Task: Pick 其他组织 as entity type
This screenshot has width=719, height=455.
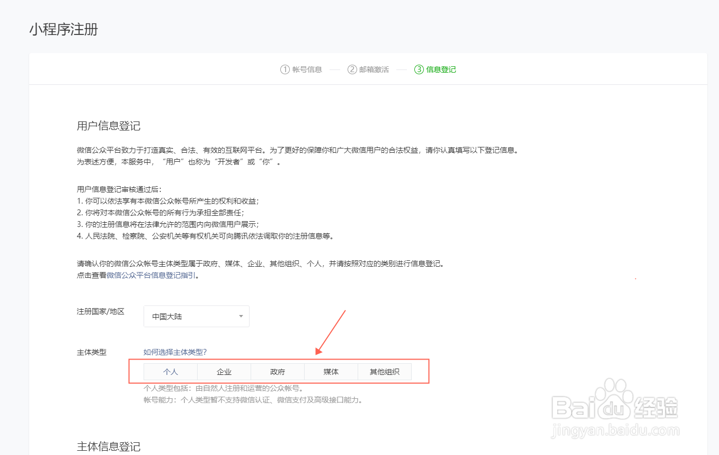Action: [385, 372]
